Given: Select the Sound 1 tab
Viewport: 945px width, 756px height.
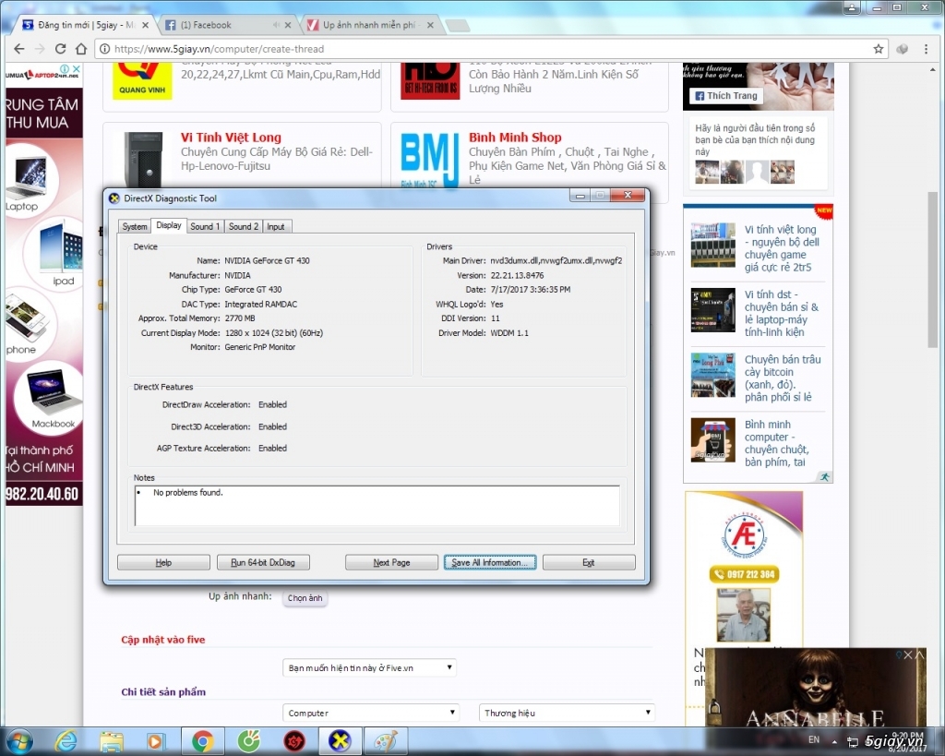Looking at the screenshot, I should tap(205, 227).
